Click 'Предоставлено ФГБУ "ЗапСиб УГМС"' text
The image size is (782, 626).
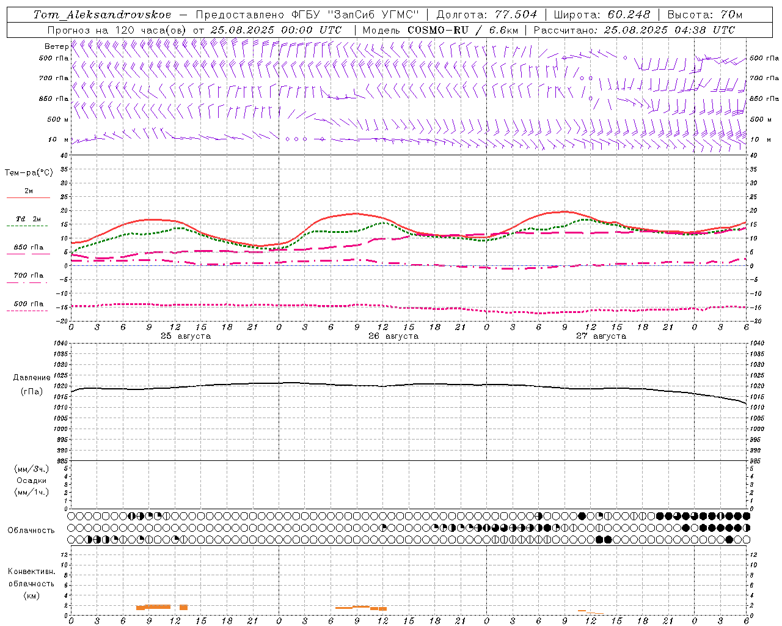click(308, 15)
